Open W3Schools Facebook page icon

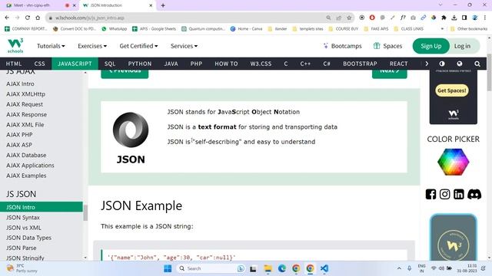430,194
